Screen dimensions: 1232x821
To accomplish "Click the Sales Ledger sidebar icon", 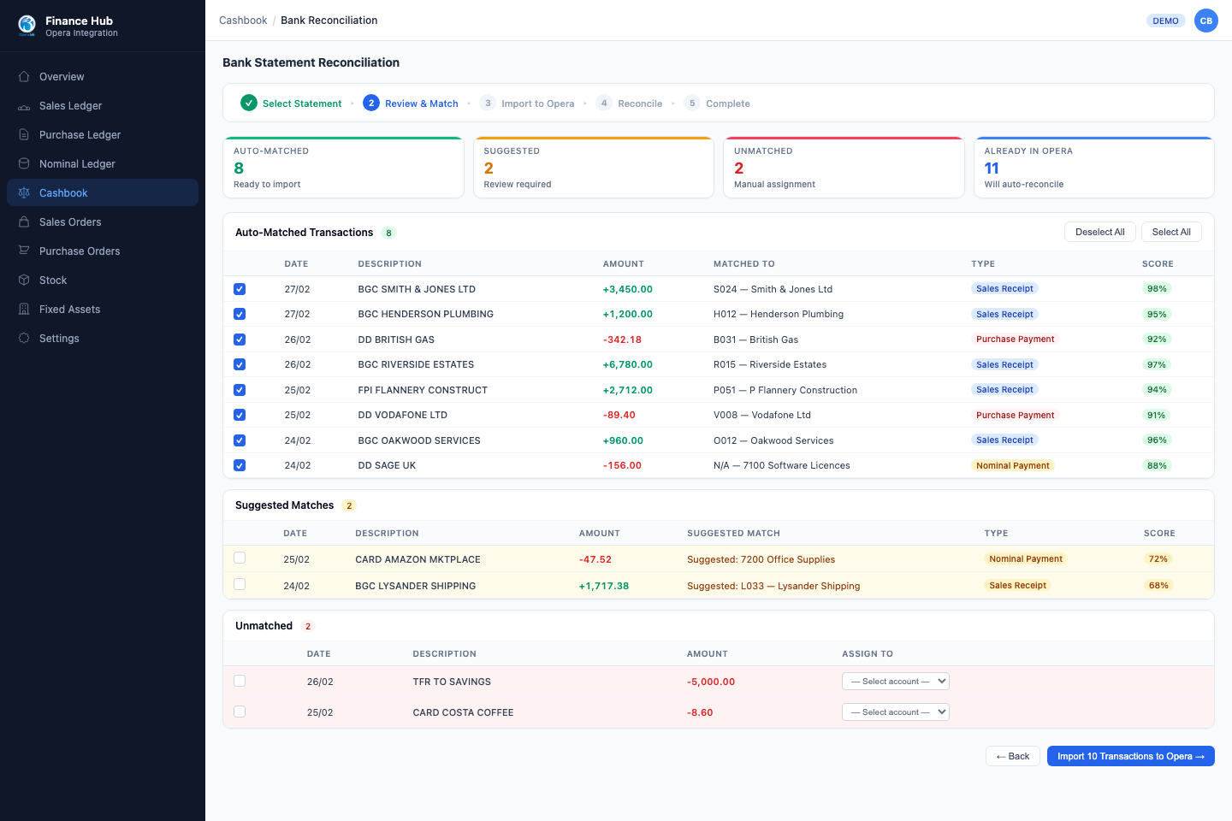I will coord(24,106).
